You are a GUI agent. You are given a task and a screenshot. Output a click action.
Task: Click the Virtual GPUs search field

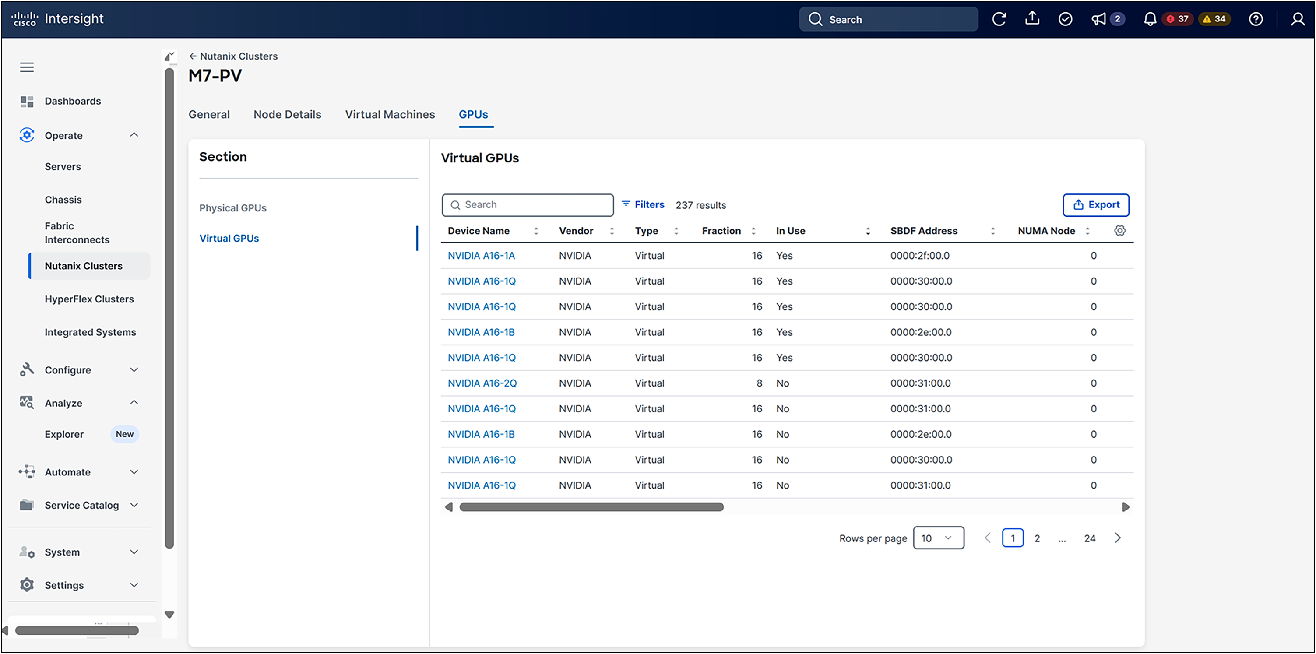point(528,205)
